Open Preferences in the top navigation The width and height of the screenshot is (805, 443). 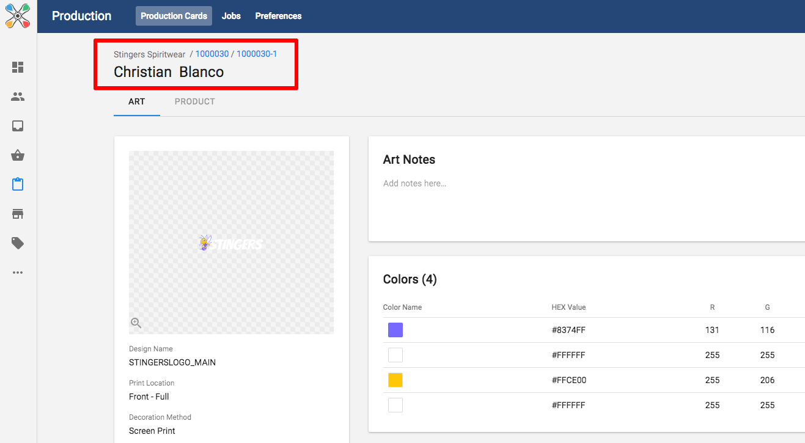[x=278, y=16]
